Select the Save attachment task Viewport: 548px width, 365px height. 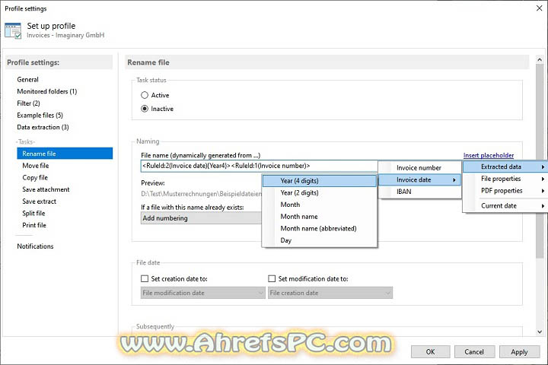(46, 189)
